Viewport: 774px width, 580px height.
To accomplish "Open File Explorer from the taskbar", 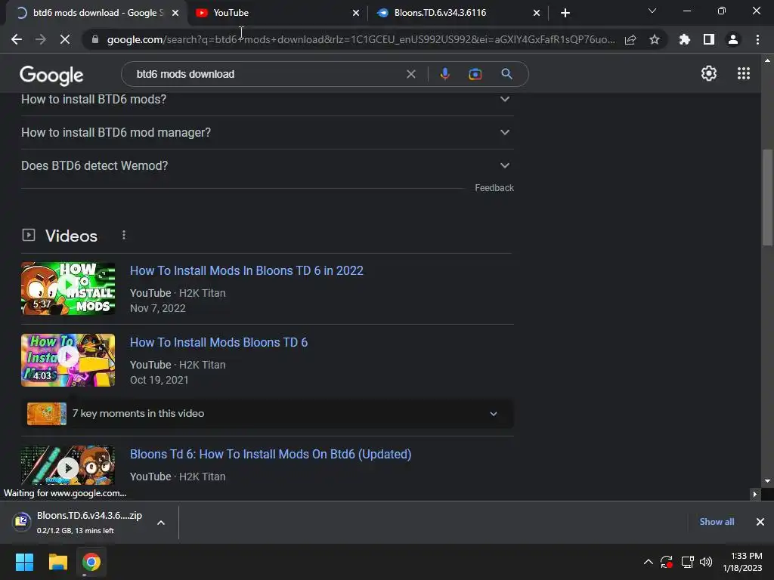I will point(57,562).
